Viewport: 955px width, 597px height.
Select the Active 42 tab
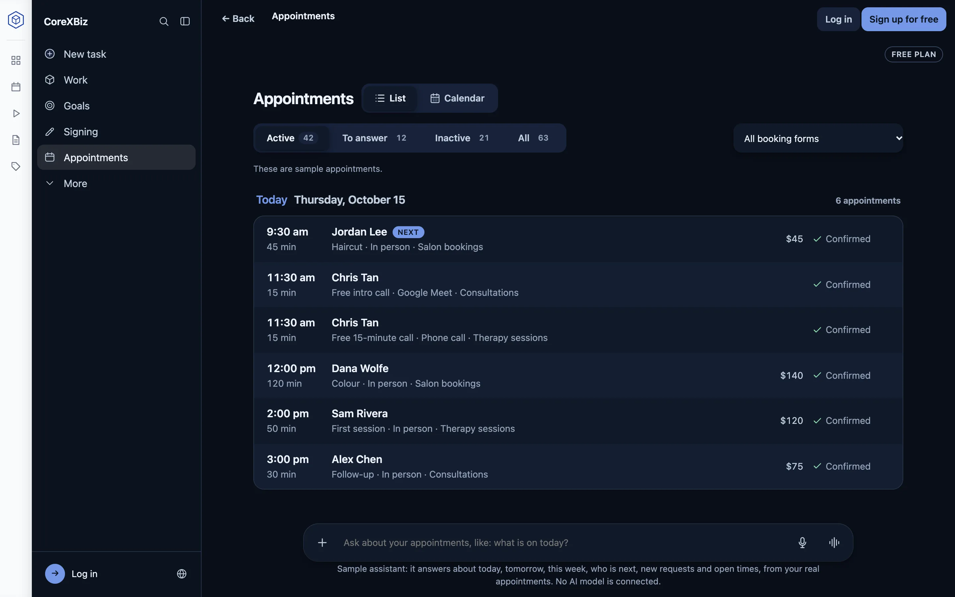[292, 138]
